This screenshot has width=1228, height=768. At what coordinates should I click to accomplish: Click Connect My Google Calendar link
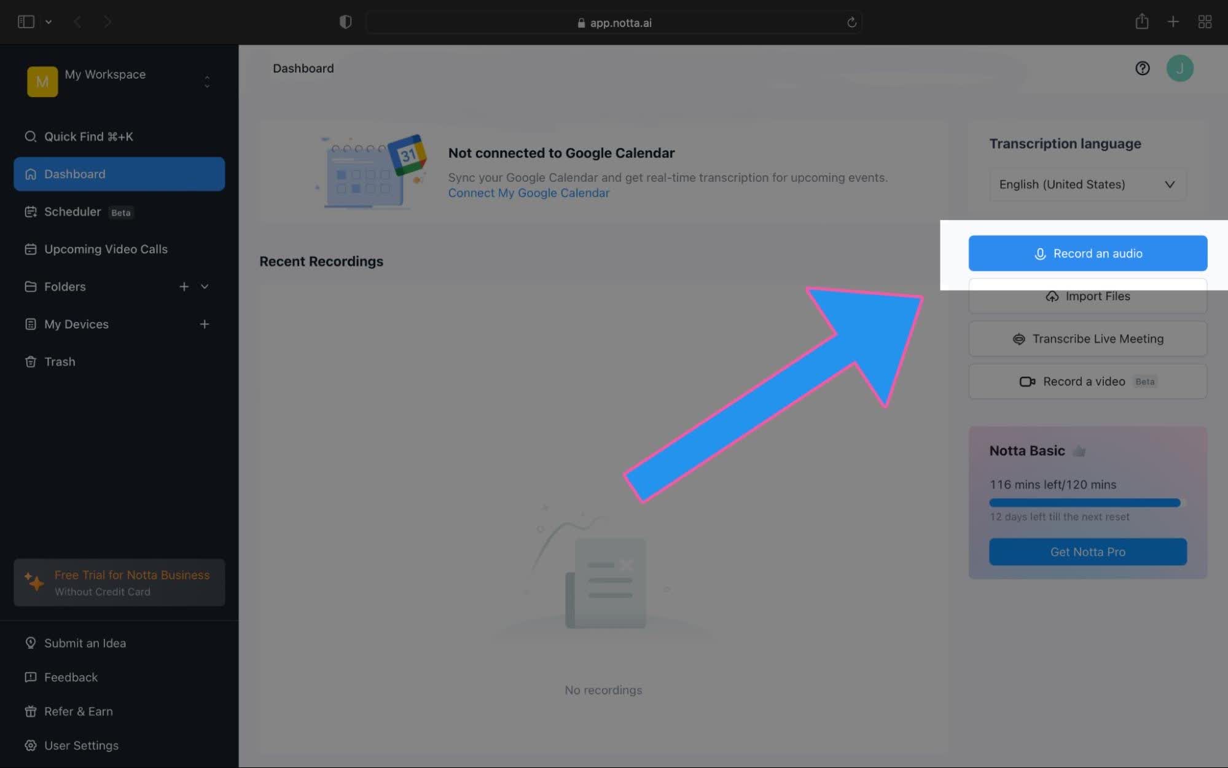tap(528, 192)
